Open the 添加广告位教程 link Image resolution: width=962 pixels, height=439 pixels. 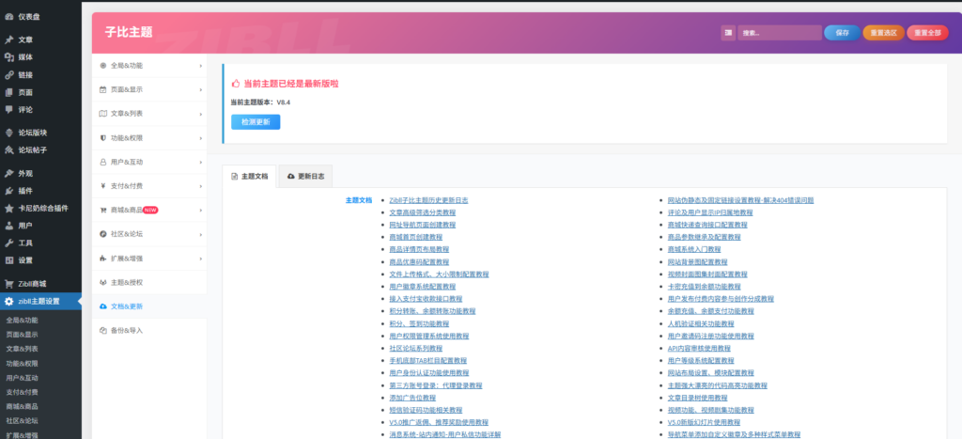pyautogui.click(x=412, y=398)
